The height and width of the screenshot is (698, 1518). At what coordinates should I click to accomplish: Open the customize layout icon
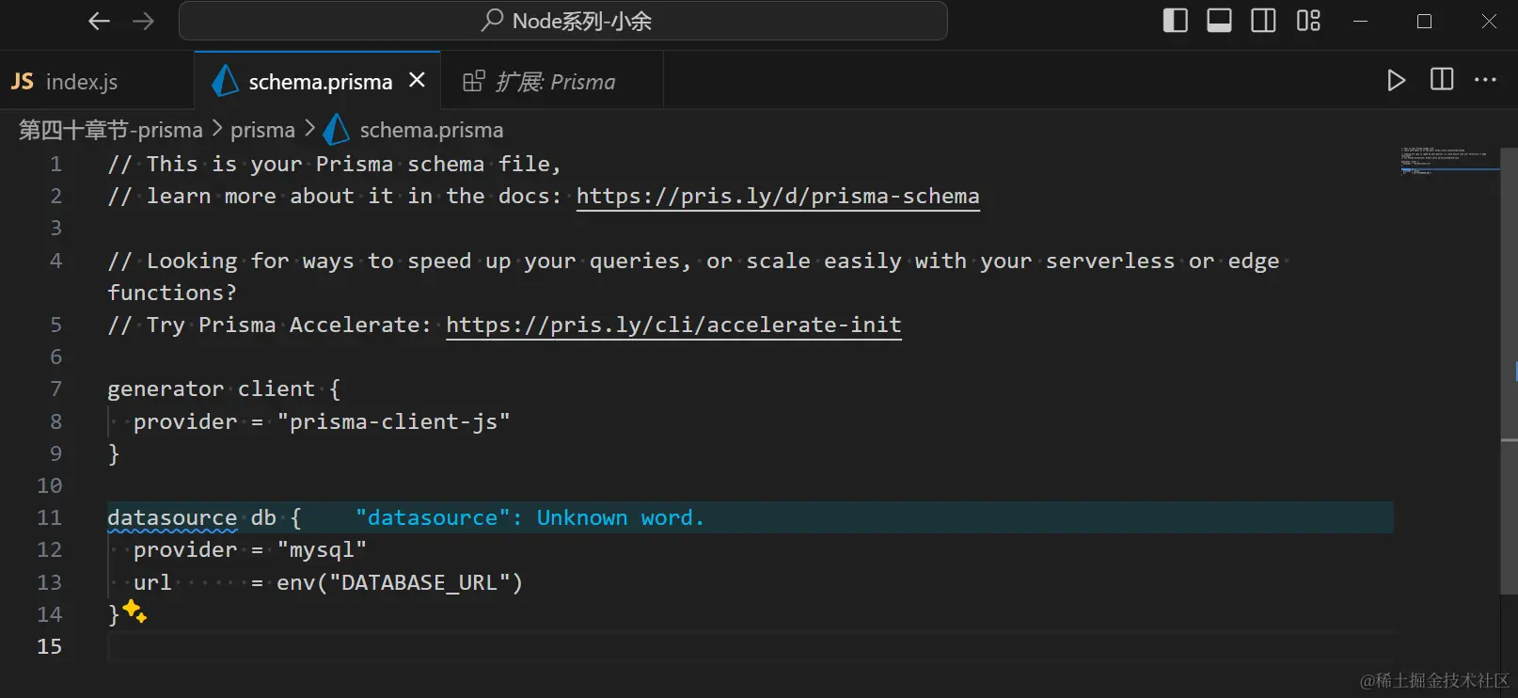click(x=1308, y=21)
